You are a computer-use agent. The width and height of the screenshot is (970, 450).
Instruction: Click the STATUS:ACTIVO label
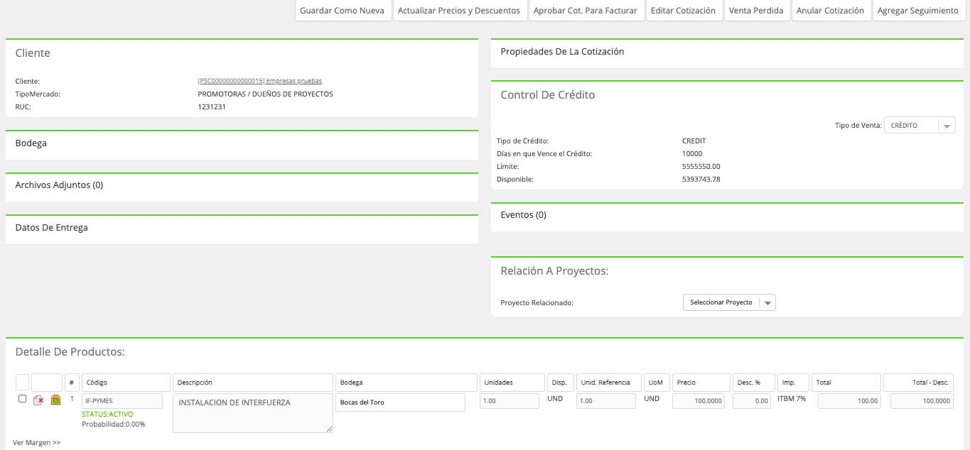click(x=107, y=414)
